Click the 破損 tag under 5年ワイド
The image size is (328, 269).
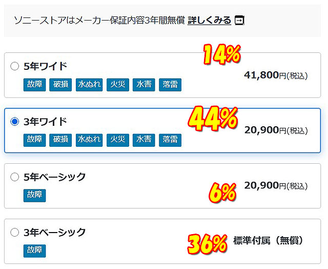tap(60, 84)
